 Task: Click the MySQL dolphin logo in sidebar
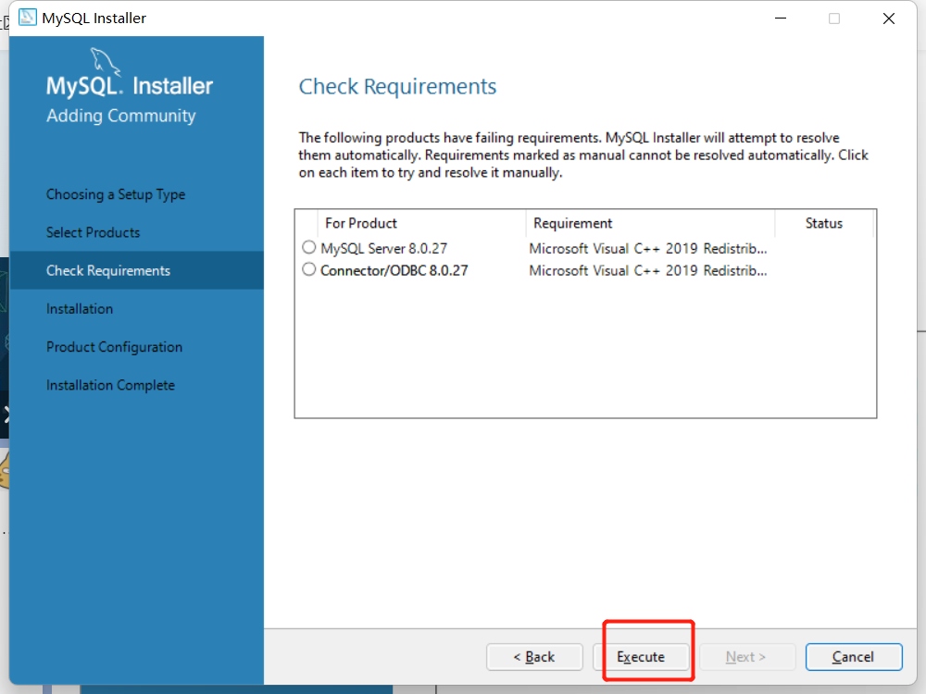click(106, 62)
